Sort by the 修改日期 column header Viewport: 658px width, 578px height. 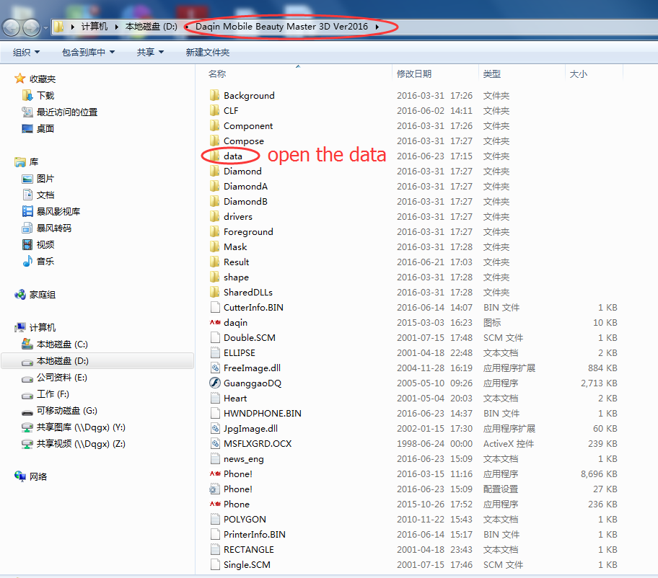pyautogui.click(x=413, y=74)
